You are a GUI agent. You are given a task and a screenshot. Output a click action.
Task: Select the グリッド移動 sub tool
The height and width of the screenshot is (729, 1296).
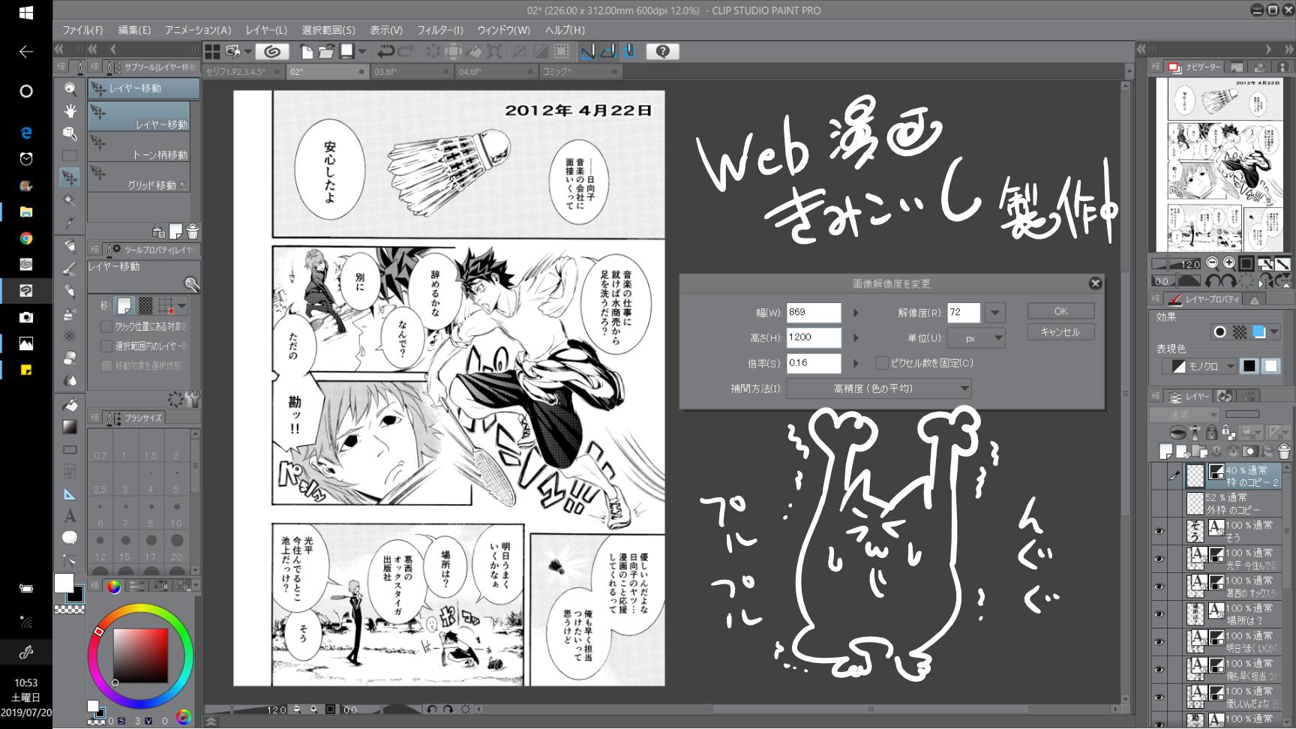click(x=139, y=177)
